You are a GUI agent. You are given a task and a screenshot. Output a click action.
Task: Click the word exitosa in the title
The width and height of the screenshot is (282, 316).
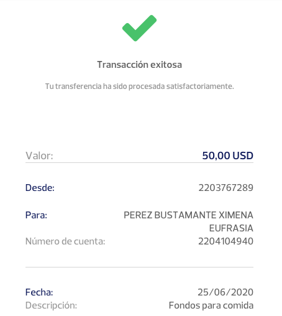(x=166, y=65)
